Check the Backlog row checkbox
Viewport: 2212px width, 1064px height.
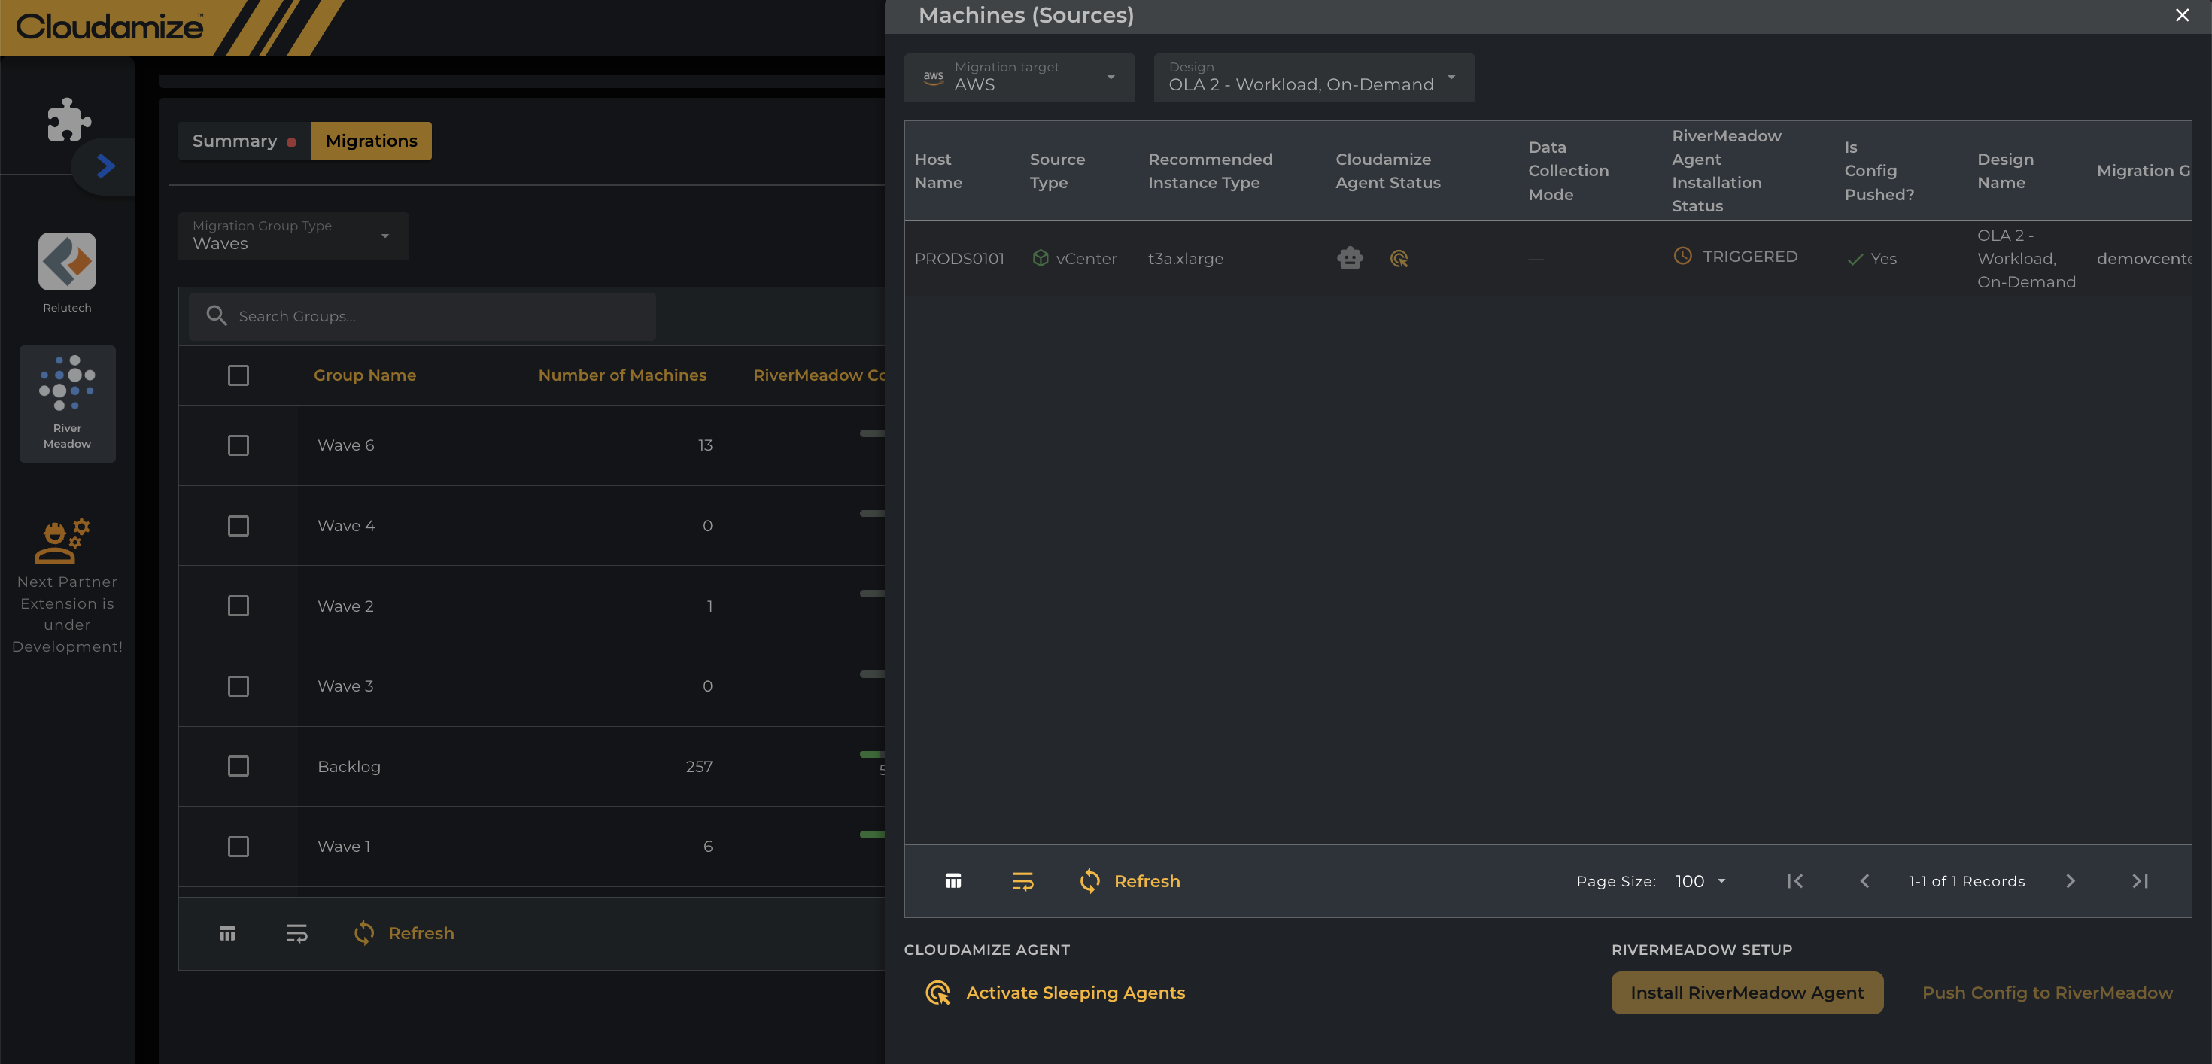point(238,766)
